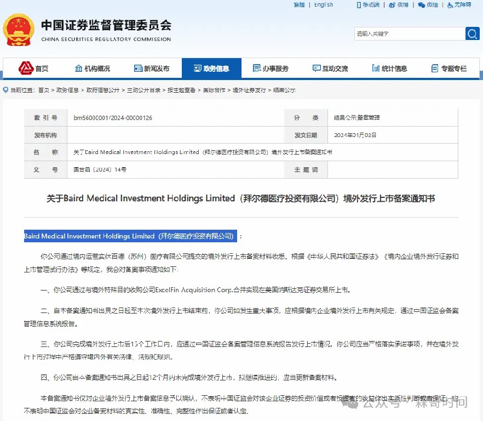Click the highlighted Baird Medical addressee line
483x421 pixels.
(x=130, y=236)
